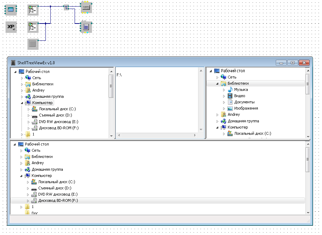Select the upper tree view component block
This screenshot has height=235, width=322.
pyautogui.click(x=33, y=10)
